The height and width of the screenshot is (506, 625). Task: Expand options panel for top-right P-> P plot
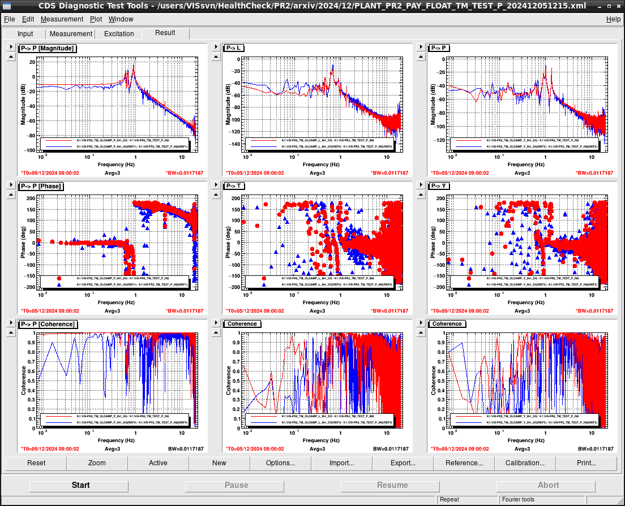point(421,47)
